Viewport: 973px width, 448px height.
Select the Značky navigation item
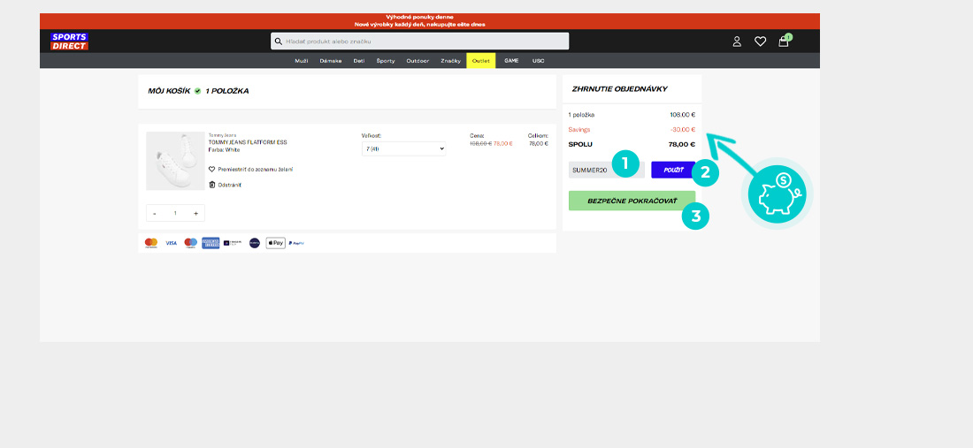click(451, 61)
